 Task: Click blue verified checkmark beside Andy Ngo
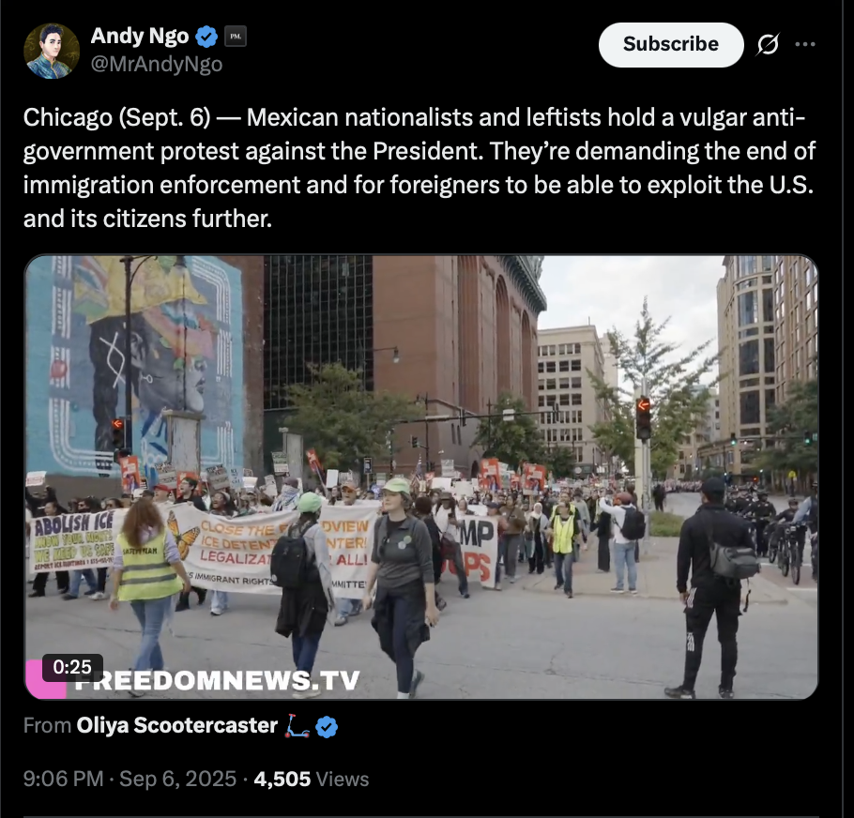[206, 37]
